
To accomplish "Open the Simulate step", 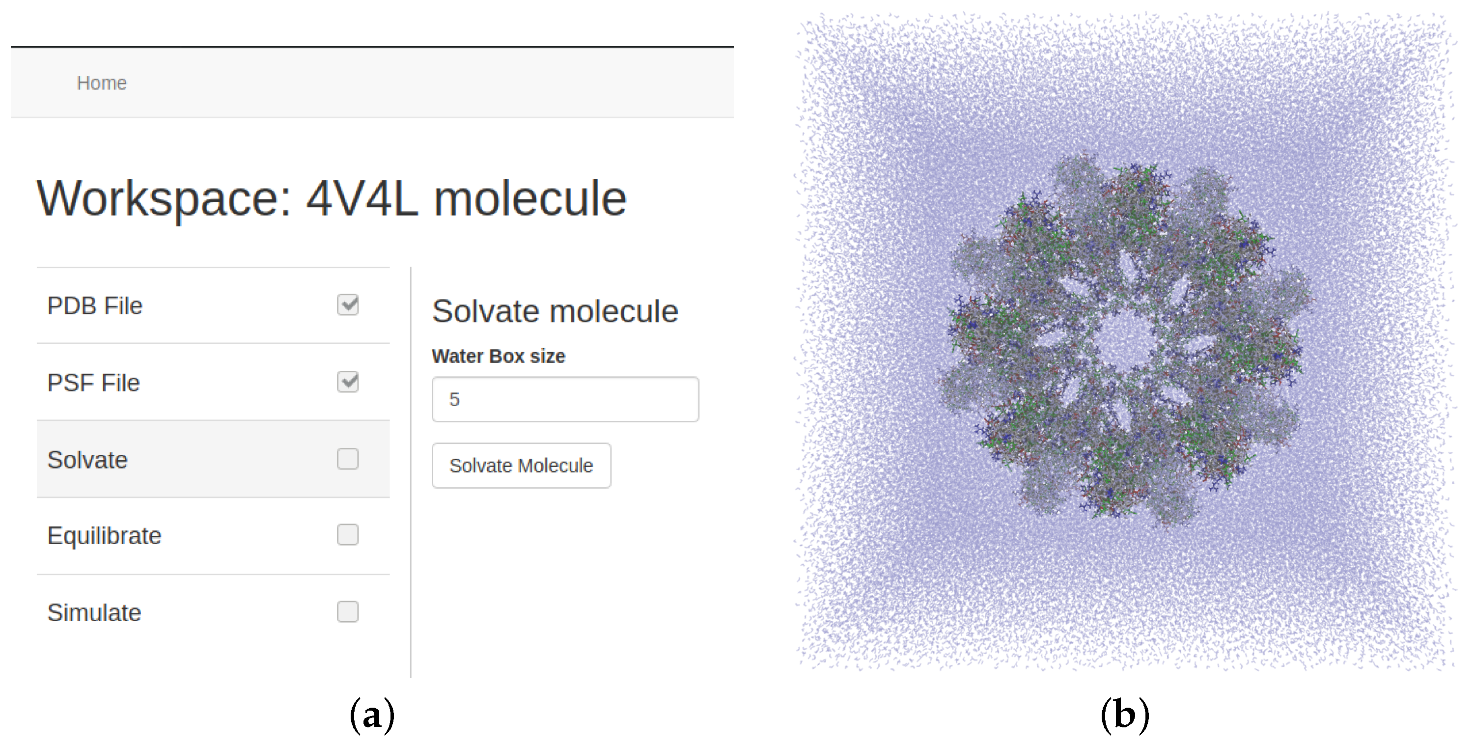I will click(94, 612).
